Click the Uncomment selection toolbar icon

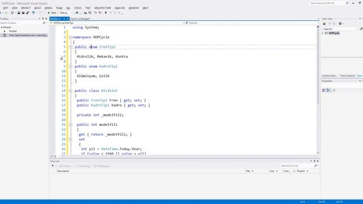(x=100, y=12)
